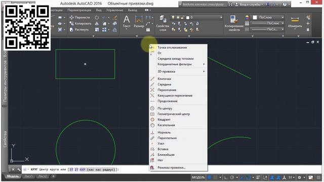Select the Offset tool icon

[x=115, y=30]
